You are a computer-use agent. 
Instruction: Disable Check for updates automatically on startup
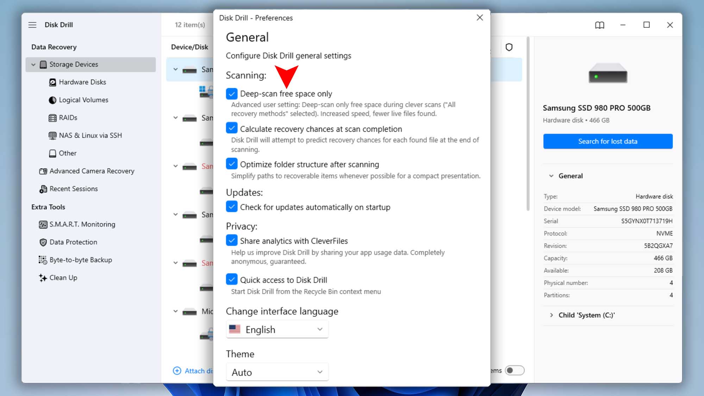click(x=232, y=207)
